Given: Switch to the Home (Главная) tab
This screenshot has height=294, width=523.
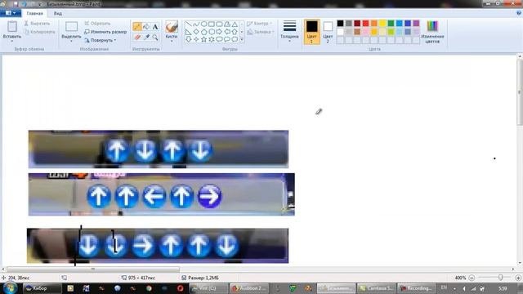Looking at the screenshot, I should tap(34, 13).
